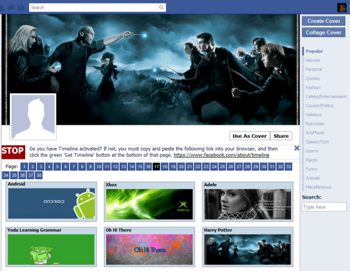Select the Patriotism category

point(315,124)
